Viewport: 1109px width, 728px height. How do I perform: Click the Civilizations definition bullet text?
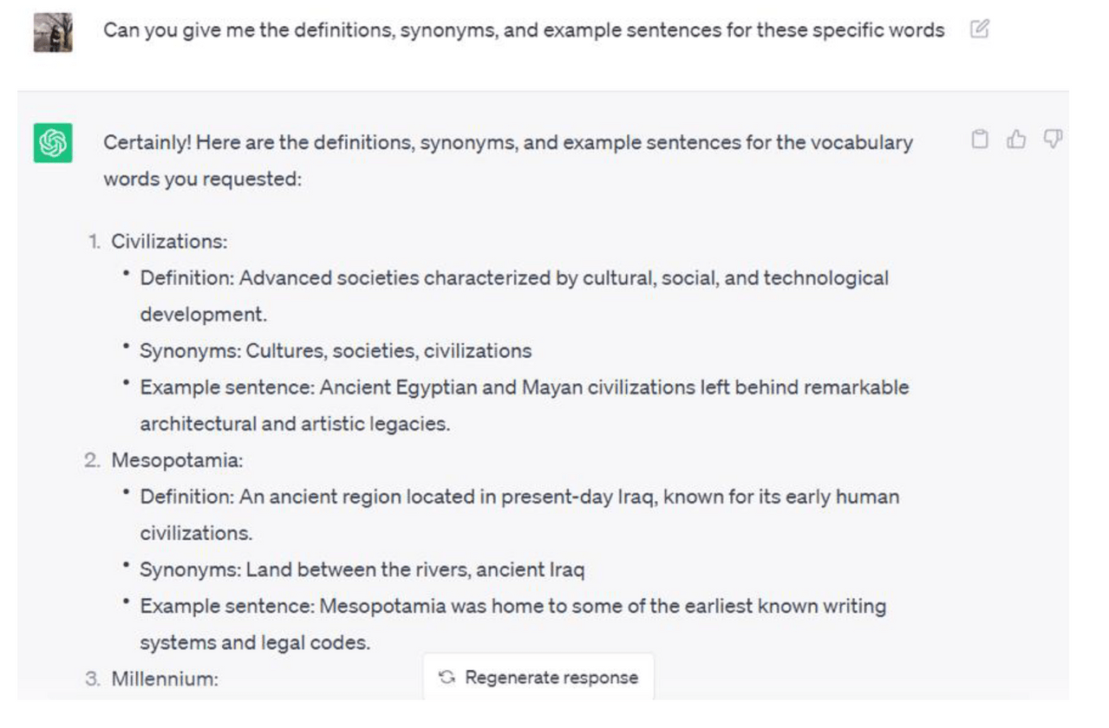(x=514, y=296)
